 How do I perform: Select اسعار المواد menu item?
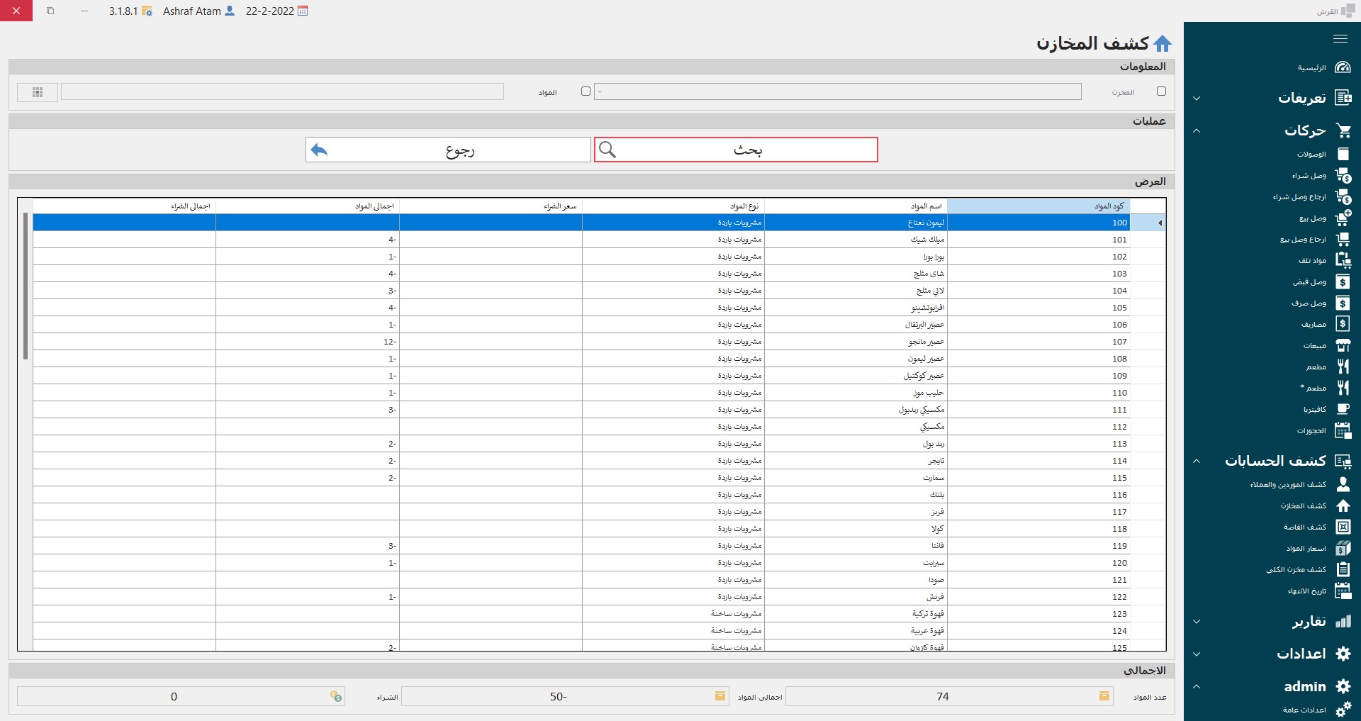(x=1306, y=549)
